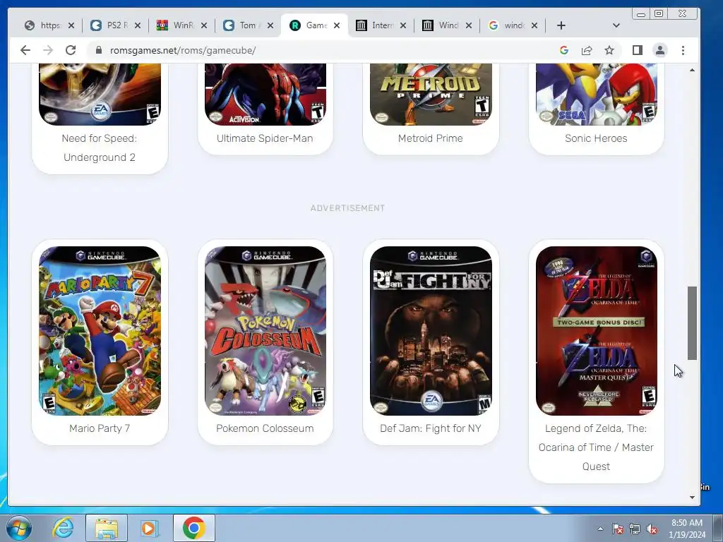Open the Action Center flag icon
Viewport: 723px width, 542px height.
[617, 529]
